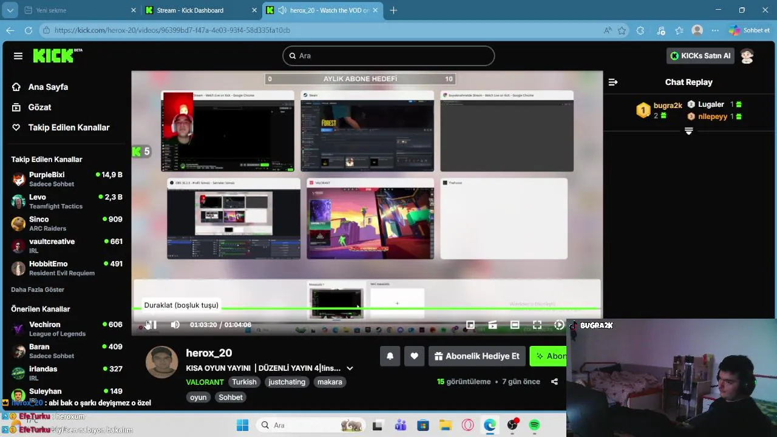Open the PurpleBixi channel
Screen dimensions: 777x437
tap(67, 179)
